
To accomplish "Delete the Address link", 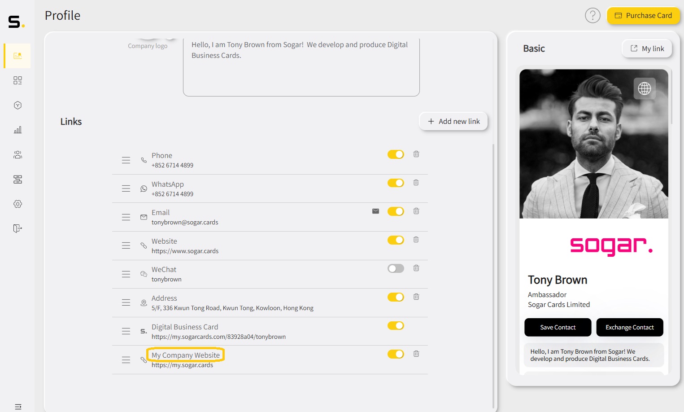I will (x=416, y=297).
